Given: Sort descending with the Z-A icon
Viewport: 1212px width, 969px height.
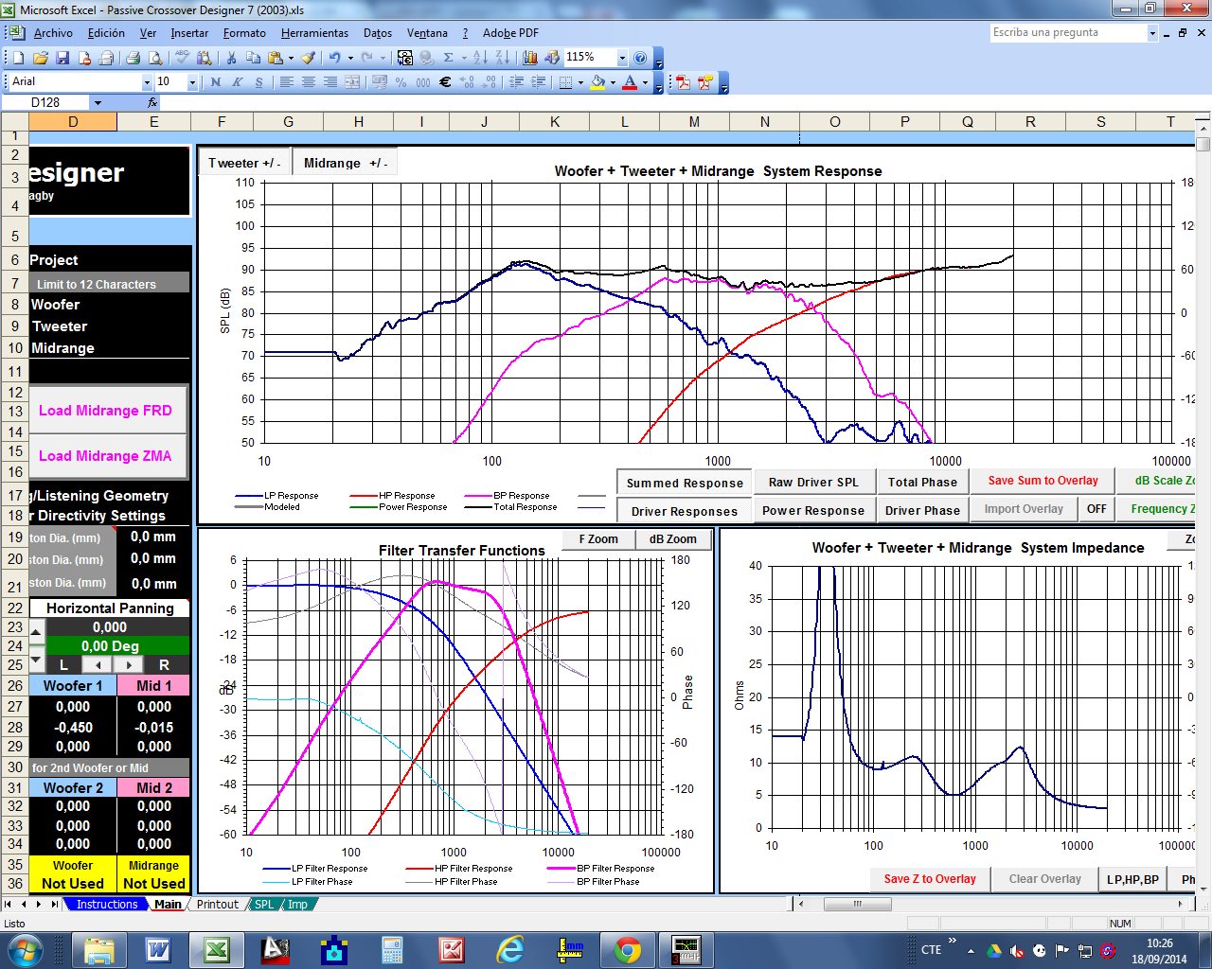Looking at the screenshot, I should (x=502, y=58).
